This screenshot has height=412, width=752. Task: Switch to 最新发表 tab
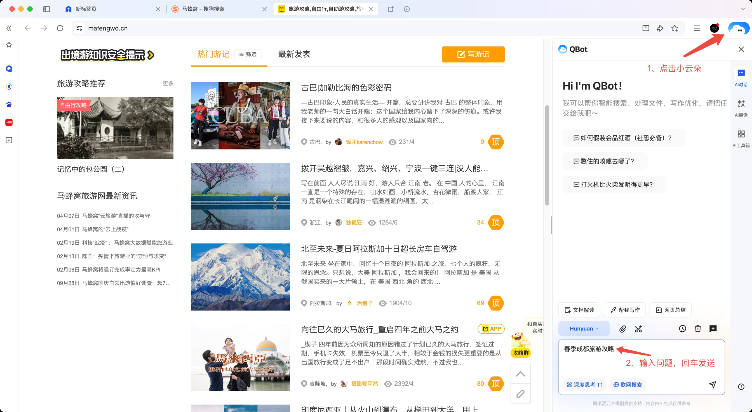pos(294,54)
